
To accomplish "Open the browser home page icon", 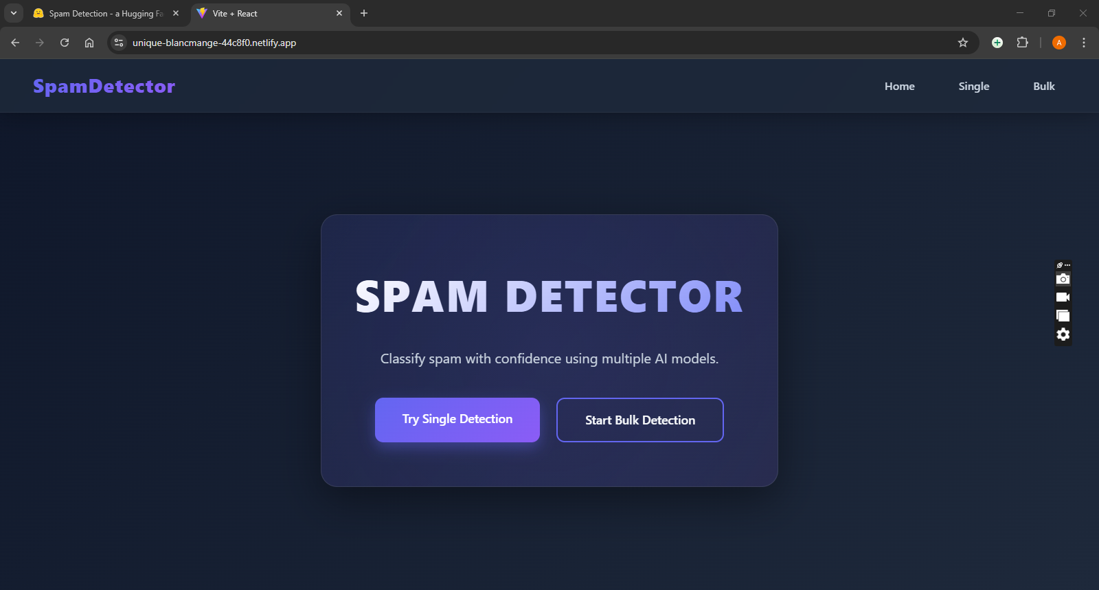I will [89, 43].
